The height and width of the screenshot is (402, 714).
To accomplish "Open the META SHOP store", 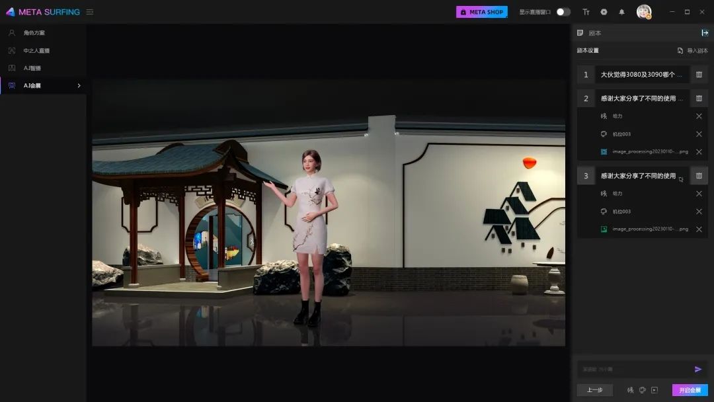I will pyautogui.click(x=482, y=12).
